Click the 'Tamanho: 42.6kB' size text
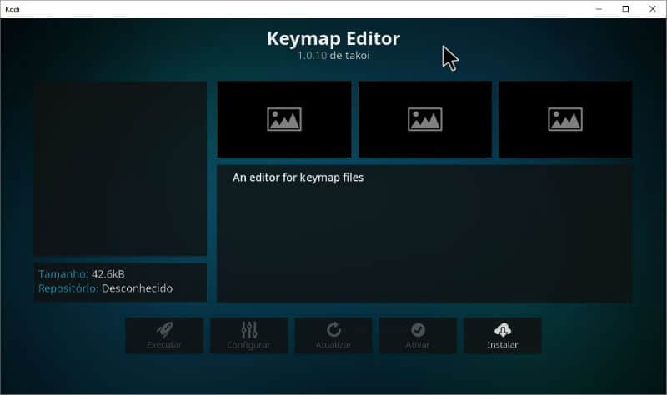The width and height of the screenshot is (667, 395). [82, 274]
